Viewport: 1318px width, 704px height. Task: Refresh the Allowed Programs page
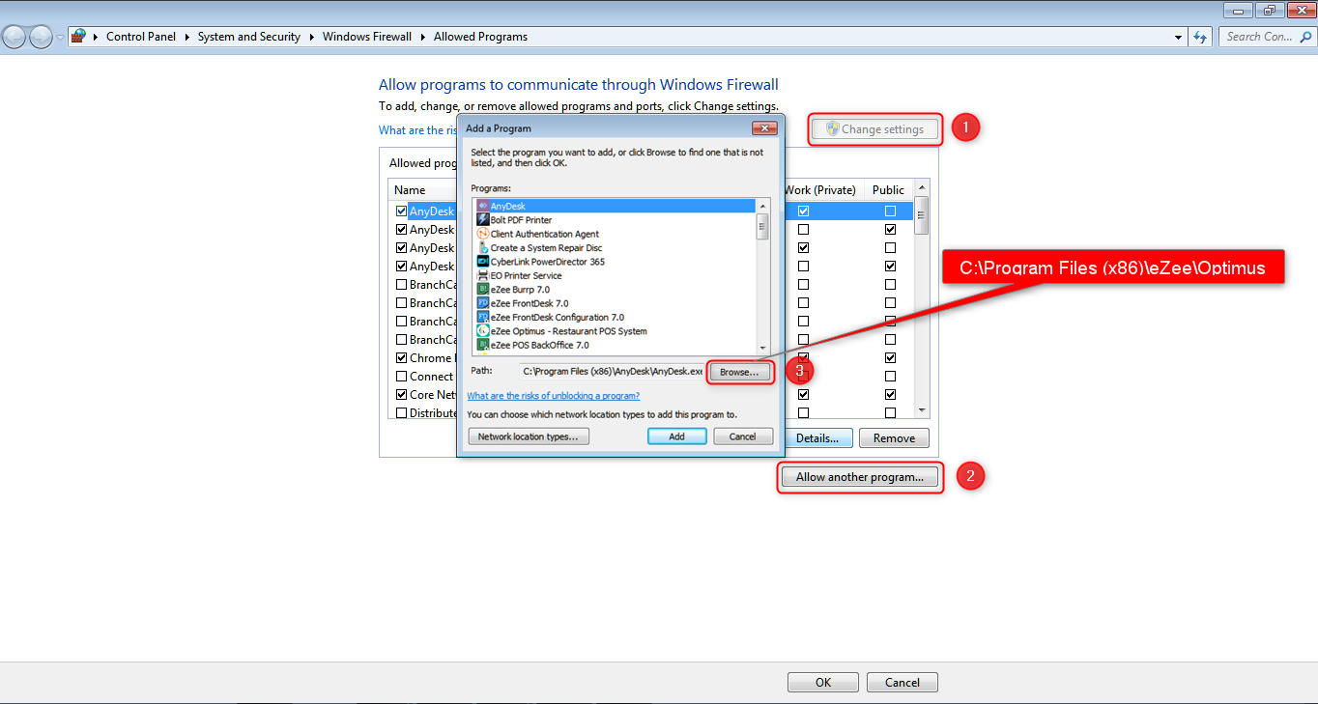tap(1200, 37)
